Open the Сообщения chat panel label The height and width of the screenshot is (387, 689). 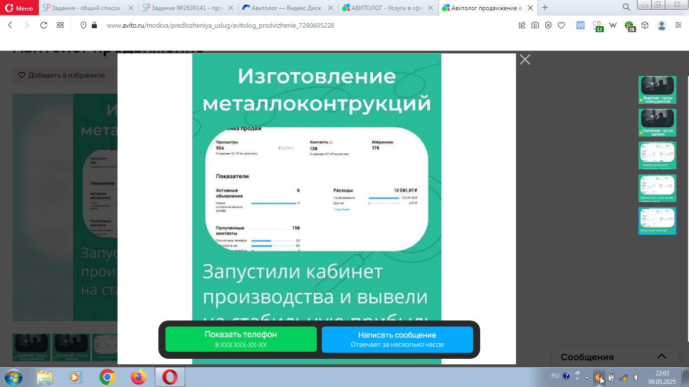pyautogui.click(x=587, y=357)
